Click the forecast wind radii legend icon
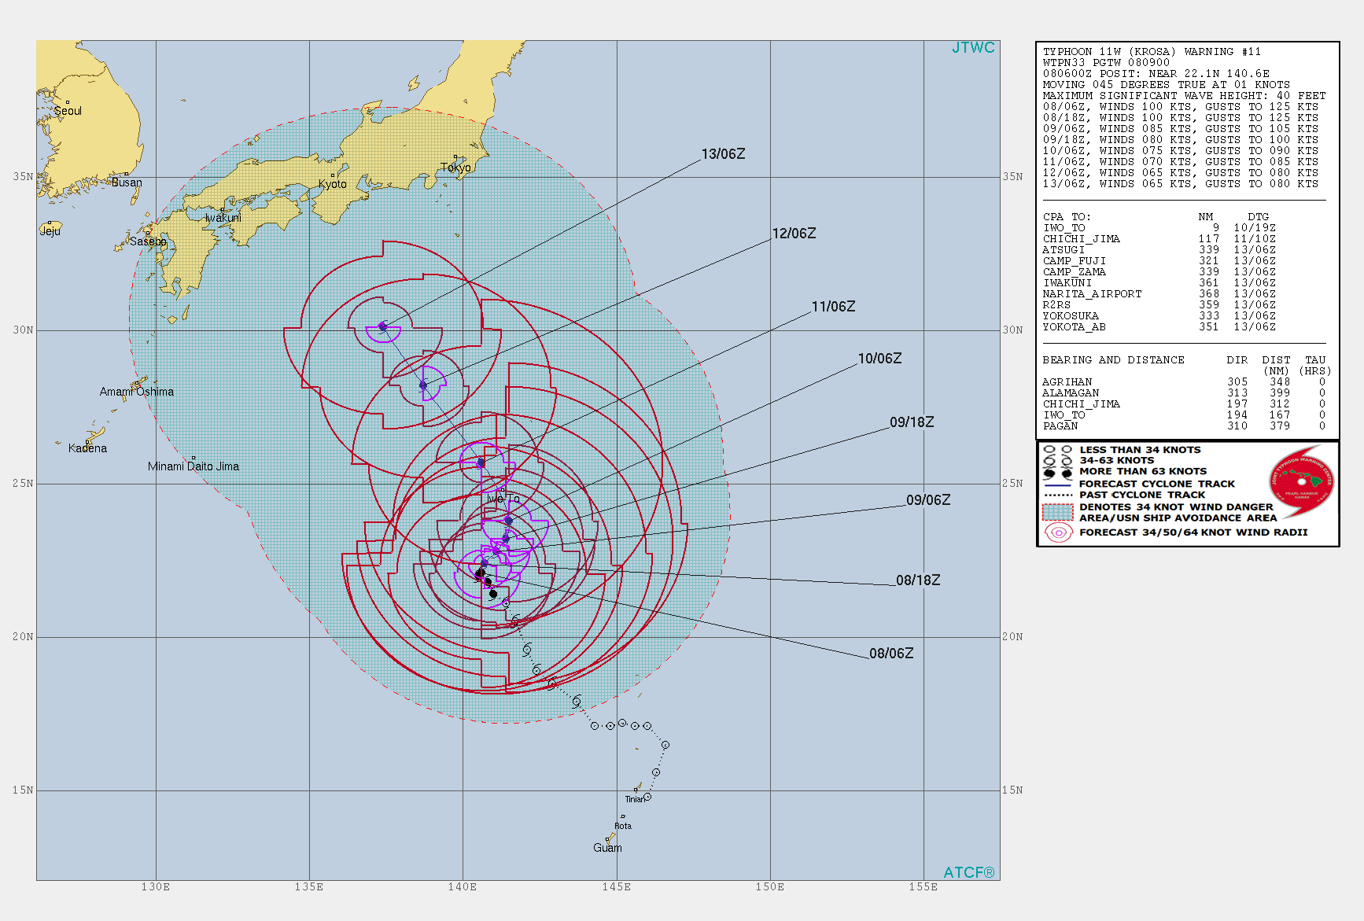This screenshot has height=921, width=1364. click(x=1058, y=532)
